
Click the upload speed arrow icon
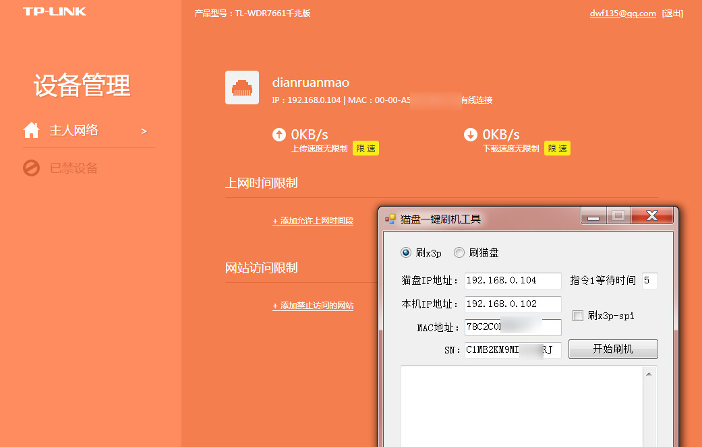[279, 134]
